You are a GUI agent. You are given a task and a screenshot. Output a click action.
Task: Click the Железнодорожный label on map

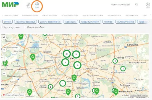pos(137,62)
